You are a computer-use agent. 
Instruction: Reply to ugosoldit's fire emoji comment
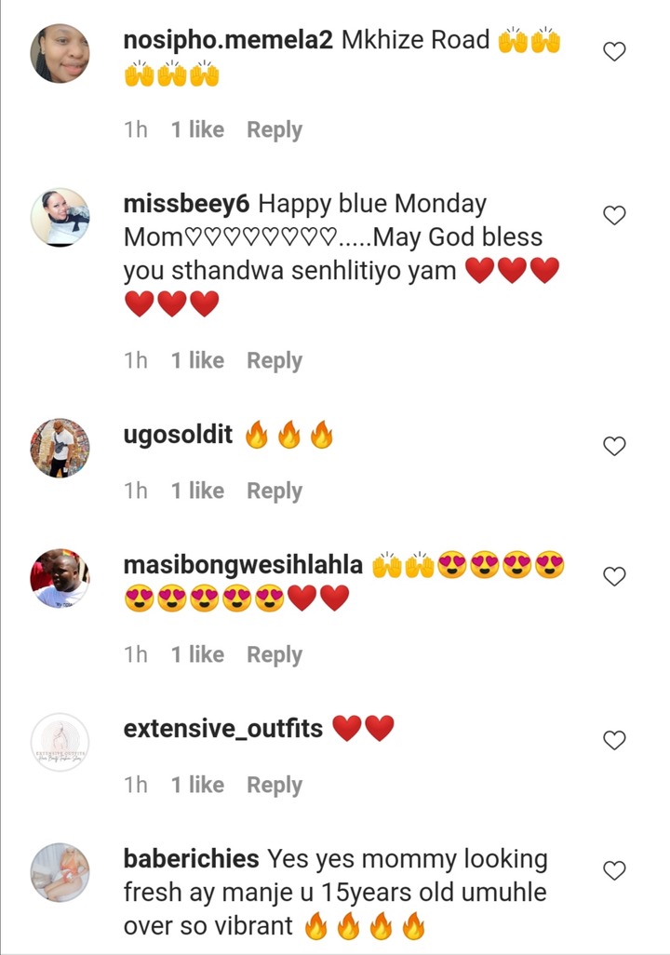[275, 491]
